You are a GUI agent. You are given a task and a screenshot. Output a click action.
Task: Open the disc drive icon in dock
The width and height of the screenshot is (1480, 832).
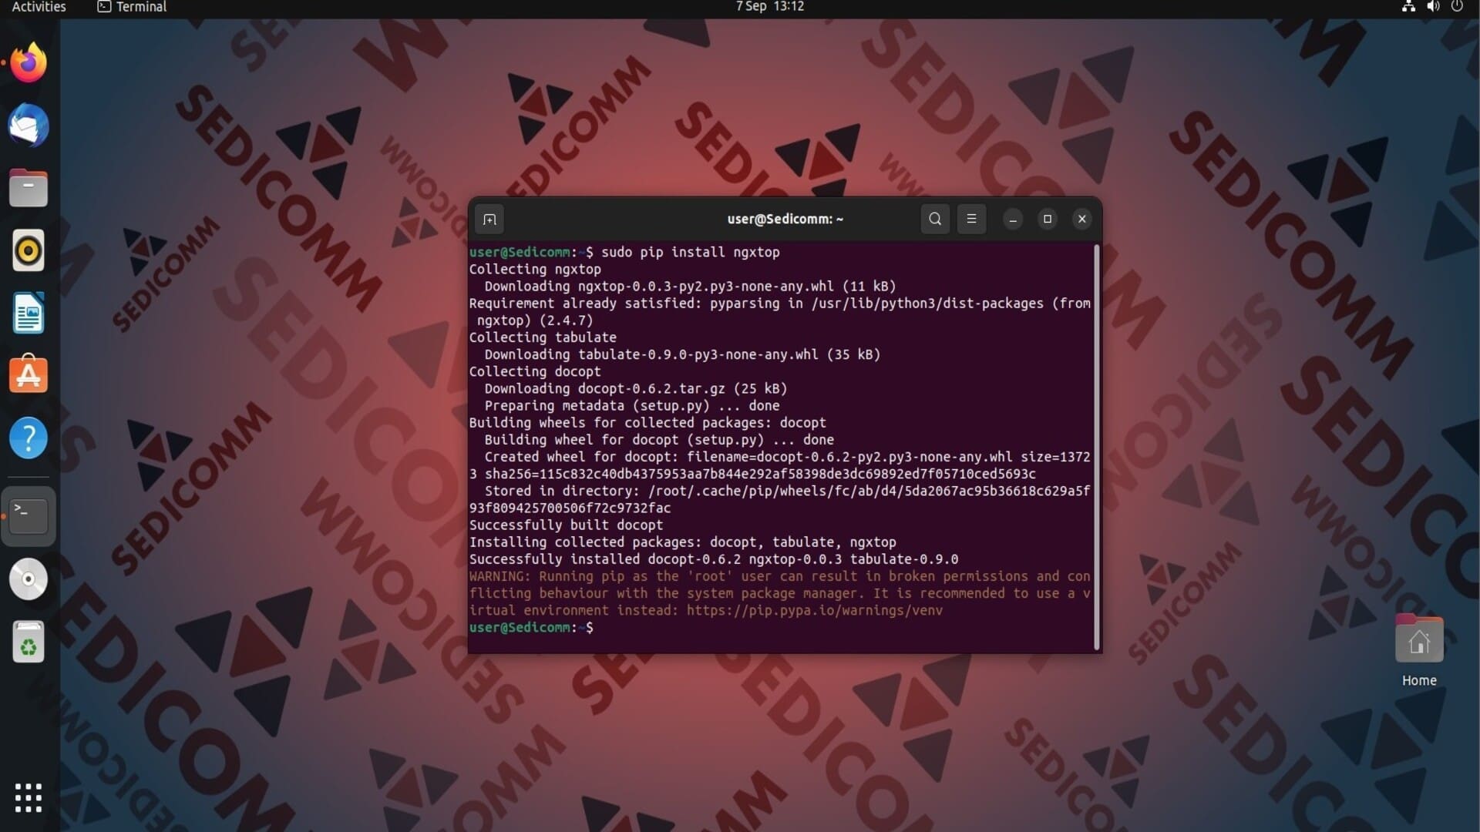click(29, 579)
